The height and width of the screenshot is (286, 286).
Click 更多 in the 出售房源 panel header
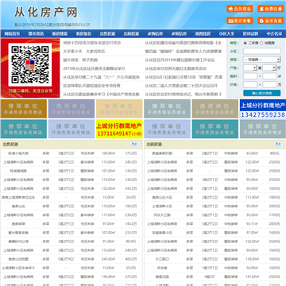pyautogui.click(x=135, y=144)
